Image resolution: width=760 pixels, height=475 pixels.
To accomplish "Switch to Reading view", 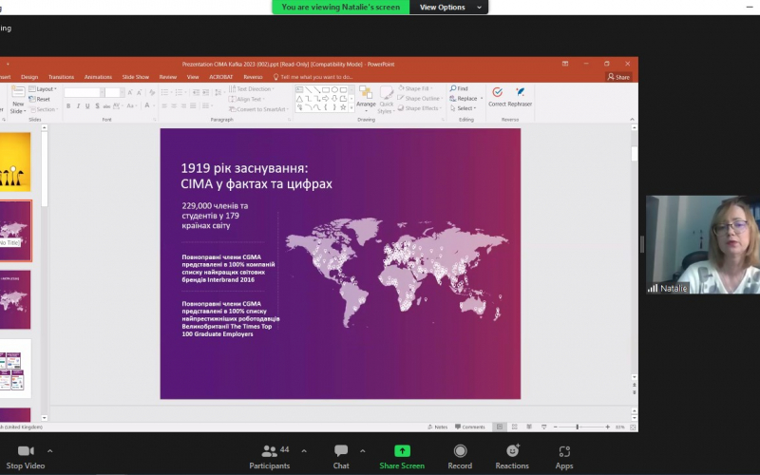I will [529, 427].
